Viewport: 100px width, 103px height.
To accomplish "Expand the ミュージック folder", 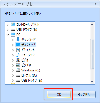I will 13,55.
